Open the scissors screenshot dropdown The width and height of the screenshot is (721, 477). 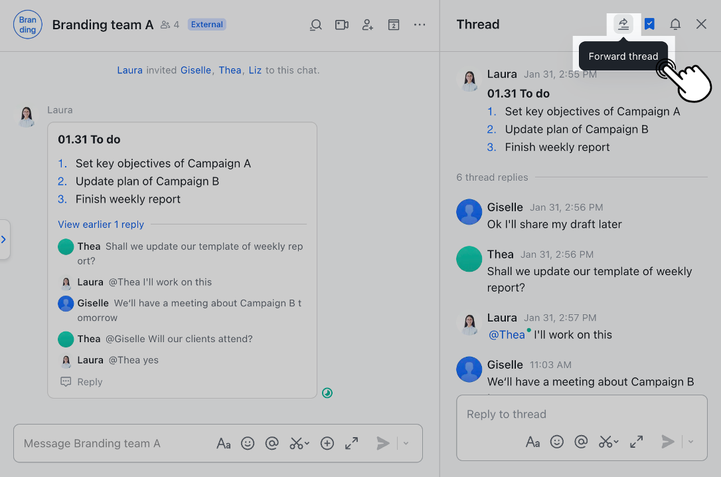point(299,443)
